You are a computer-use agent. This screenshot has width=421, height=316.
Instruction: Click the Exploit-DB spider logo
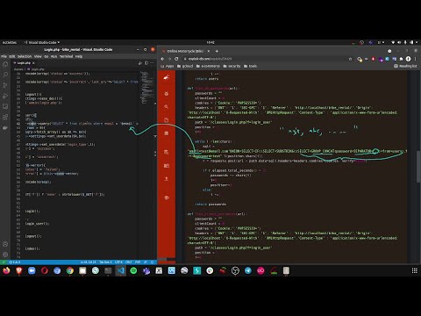[167, 77]
